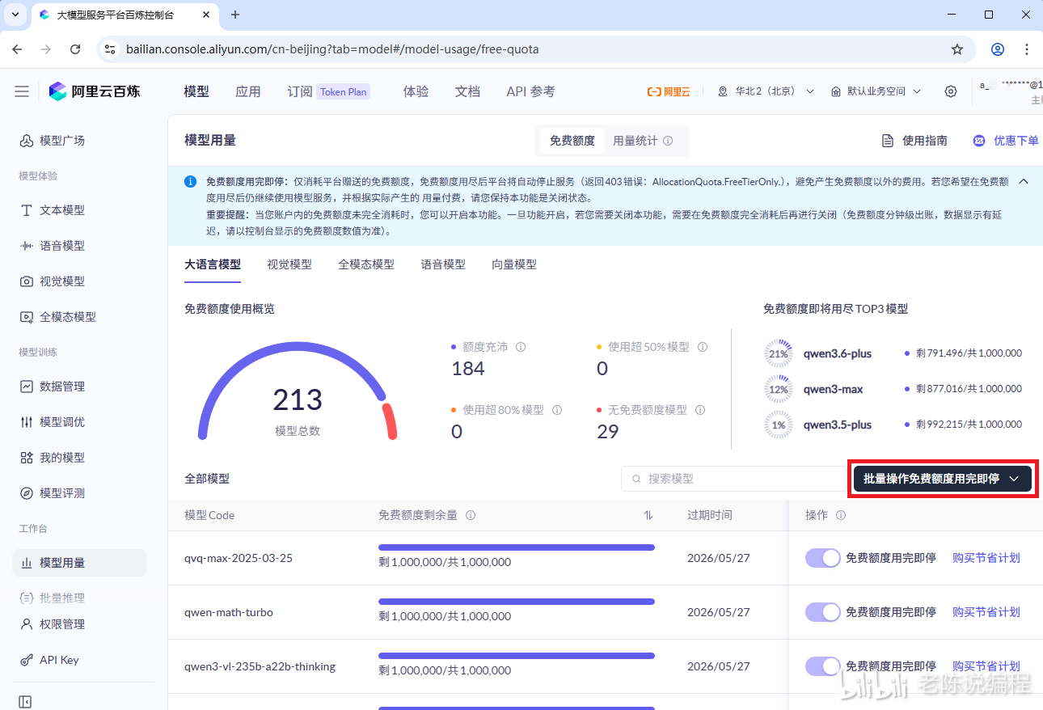Click the info icon next to 使用超50%模型
This screenshot has width=1043, height=710.
703,347
